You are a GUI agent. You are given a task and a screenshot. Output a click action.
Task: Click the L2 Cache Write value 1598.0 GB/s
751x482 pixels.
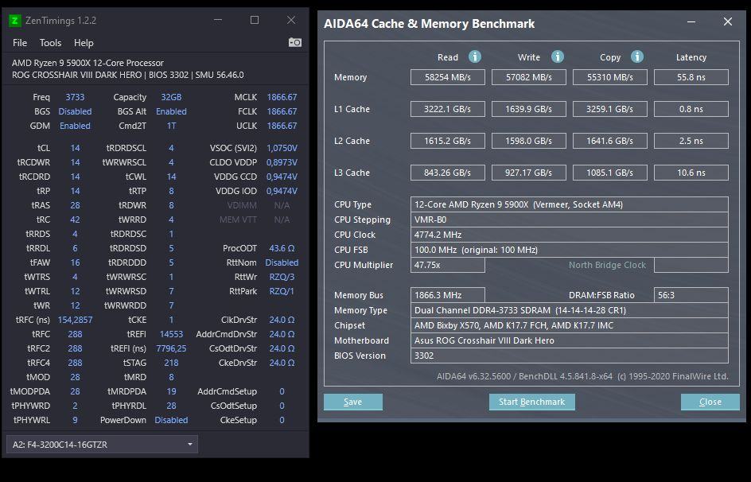point(529,141)
